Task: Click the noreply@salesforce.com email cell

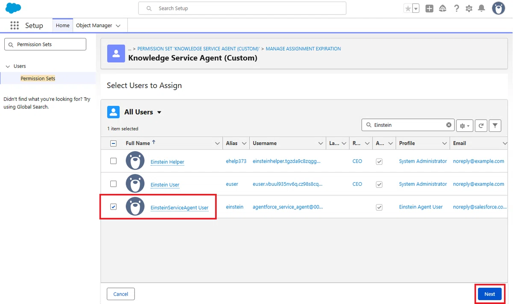Action: click(480, 207)
